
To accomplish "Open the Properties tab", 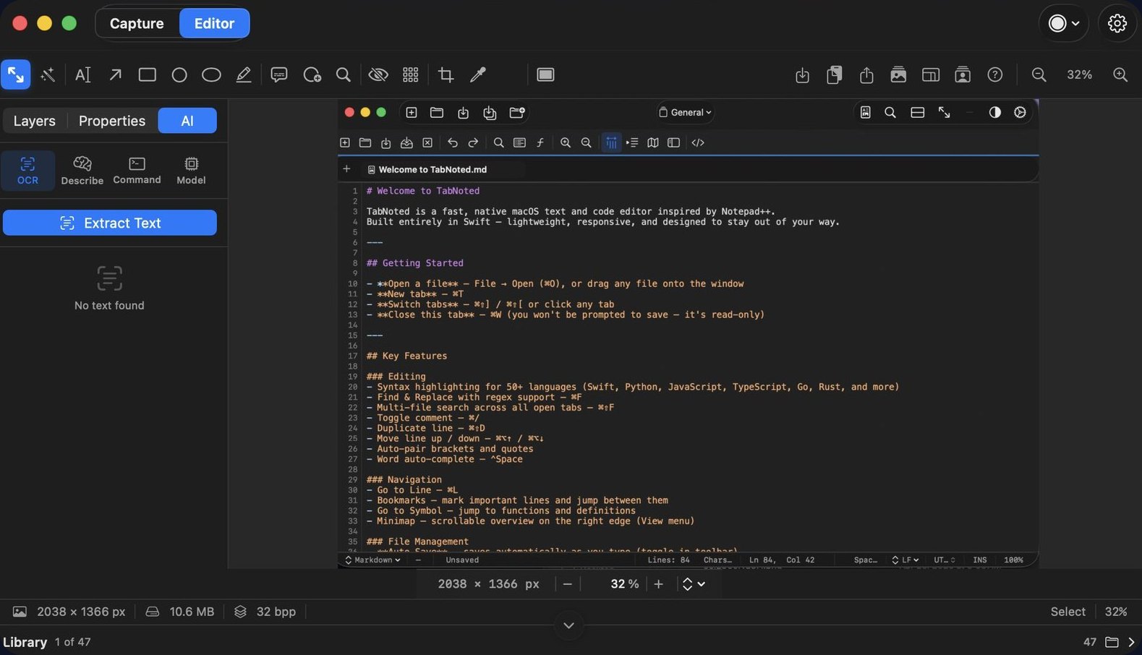I will pos(112,121).
